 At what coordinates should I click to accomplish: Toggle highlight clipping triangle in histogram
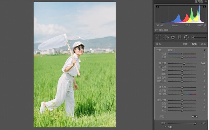pos(204,7)
